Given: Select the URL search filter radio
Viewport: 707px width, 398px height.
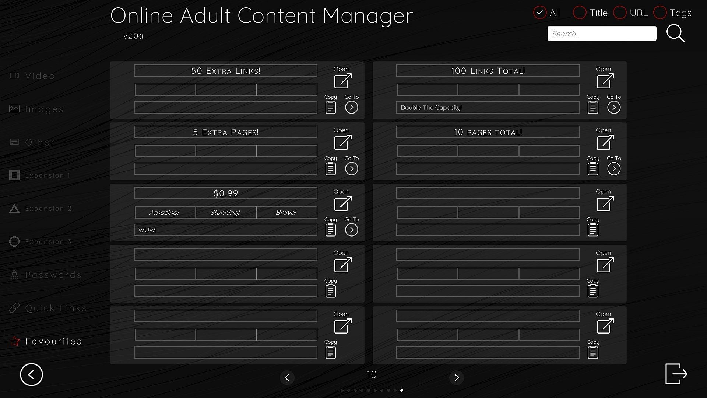Looking at the screenshot, I should 620,13.
